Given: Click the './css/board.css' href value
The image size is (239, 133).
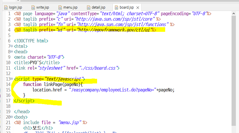Looking at the screenshot, I should tap(98, 68).
